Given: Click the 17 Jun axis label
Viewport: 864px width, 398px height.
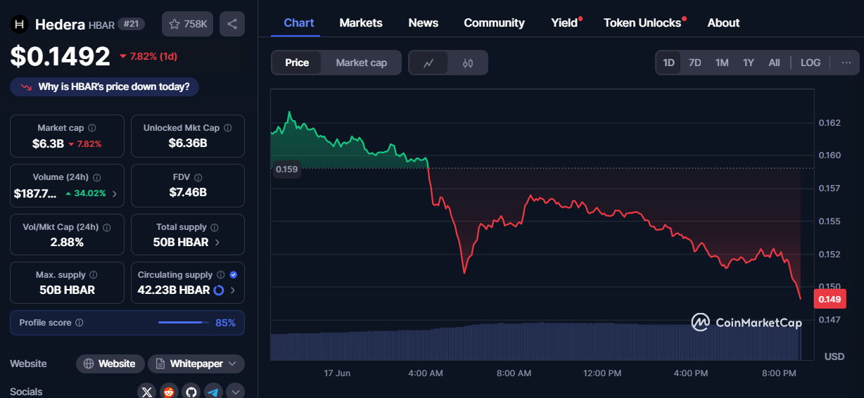Looking at the screenshot, I should coord(337,373).
